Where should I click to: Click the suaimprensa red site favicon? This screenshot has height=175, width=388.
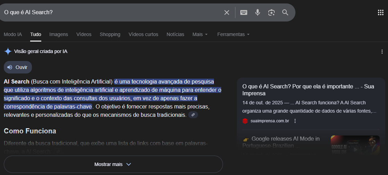tap(245, 121)
